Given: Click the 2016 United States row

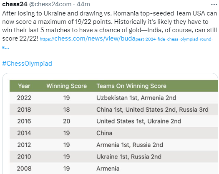Looking at the screenshot, I should (113, 121).
